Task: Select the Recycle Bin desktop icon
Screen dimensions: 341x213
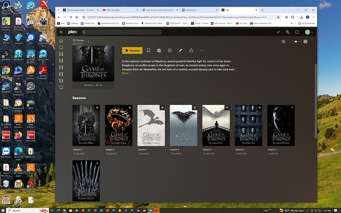Action: click(x=6, y=185)
